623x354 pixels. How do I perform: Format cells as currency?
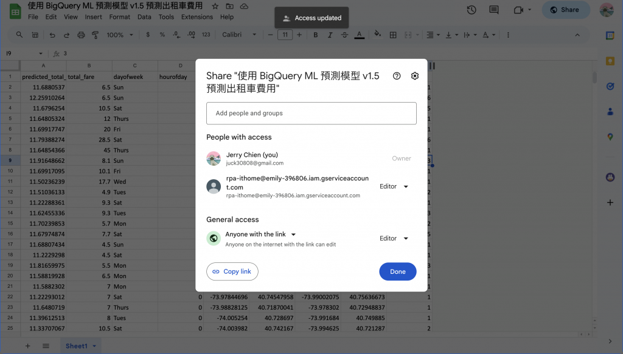click(148, 35)
